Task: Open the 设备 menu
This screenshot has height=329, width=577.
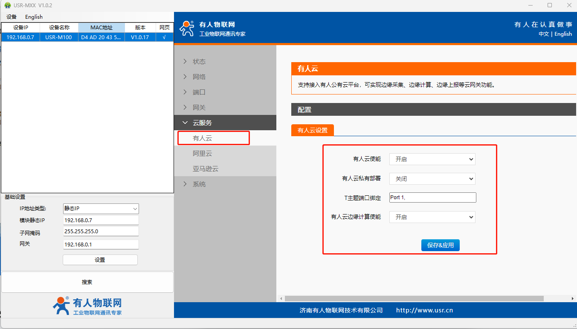Action: pos(12,17)
